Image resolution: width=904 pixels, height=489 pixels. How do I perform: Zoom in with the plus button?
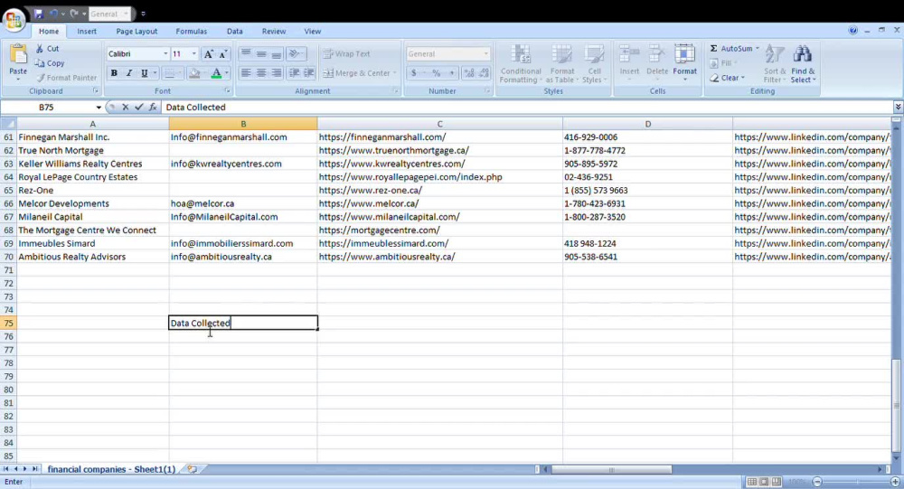click(895, 482)
